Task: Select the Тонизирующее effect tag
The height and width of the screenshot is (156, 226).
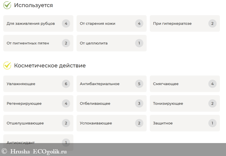Action: [168, 104]
